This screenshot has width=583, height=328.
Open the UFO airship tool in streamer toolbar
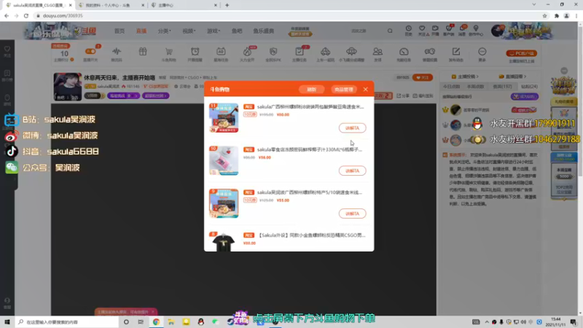[351, 53]
